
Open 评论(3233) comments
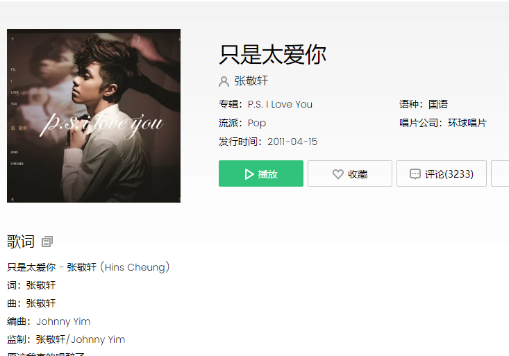(x=442, y=173)
